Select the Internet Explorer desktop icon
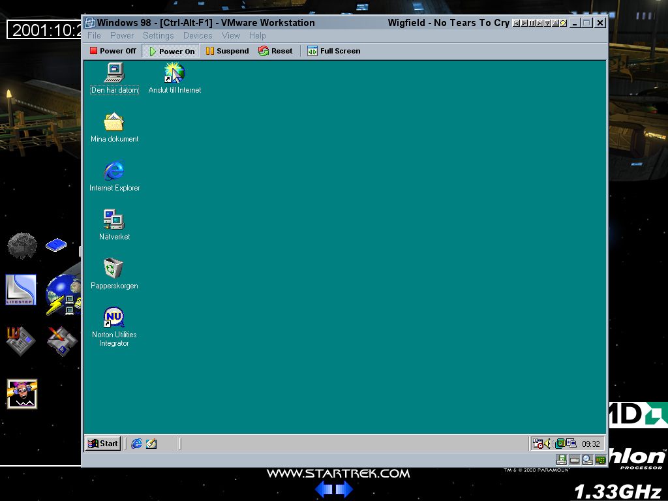The width and height of the screenshot is (668, 501). click(x=114, y=176)
